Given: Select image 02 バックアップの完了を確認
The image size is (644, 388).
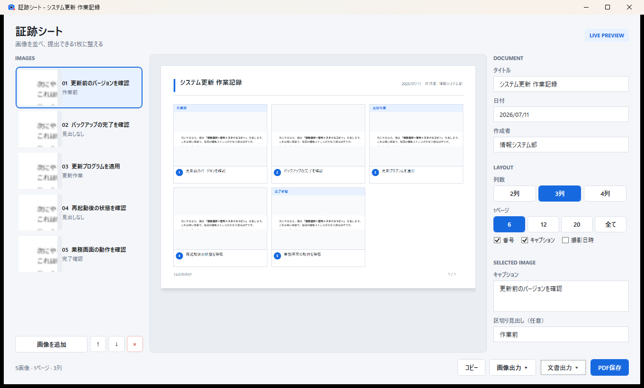Looking at the screenshot, I should (79, 129).
